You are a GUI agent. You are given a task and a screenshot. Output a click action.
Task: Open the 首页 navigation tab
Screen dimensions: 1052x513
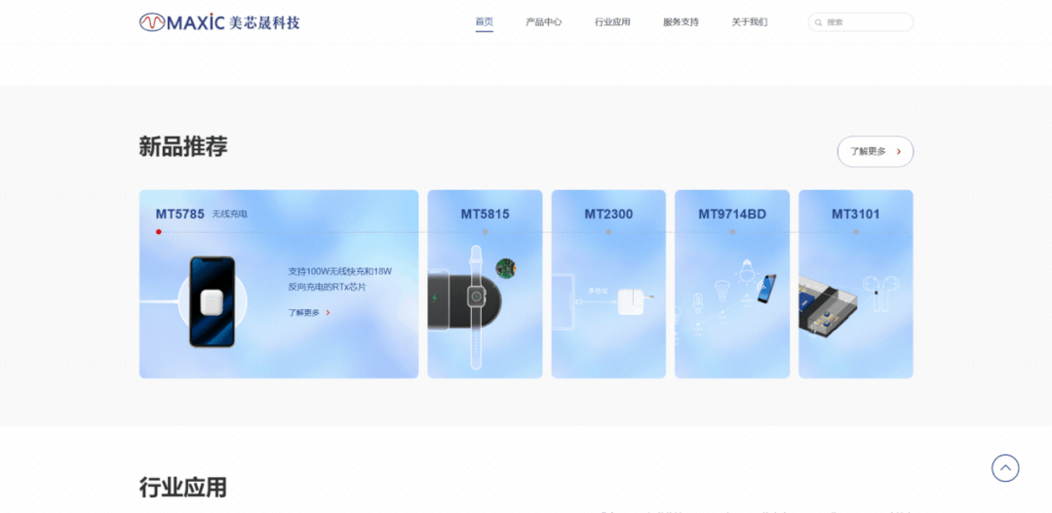click(x=484, y=21)
